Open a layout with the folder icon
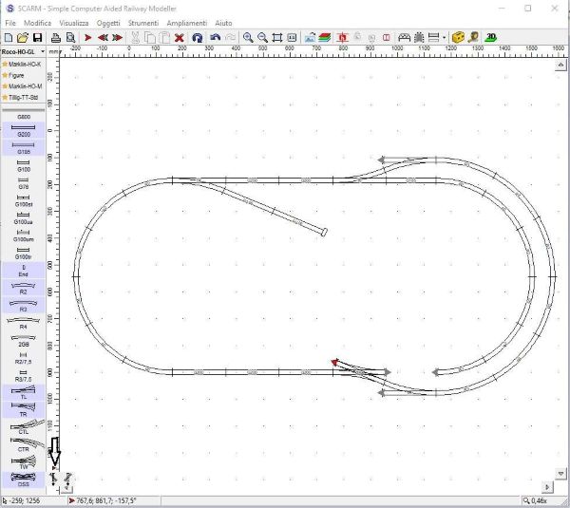 click(22, 37)
